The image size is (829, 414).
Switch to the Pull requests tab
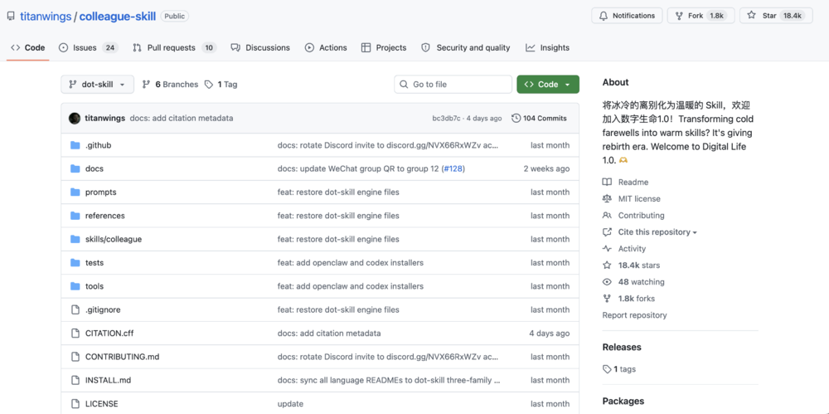[x=174, y=47]
